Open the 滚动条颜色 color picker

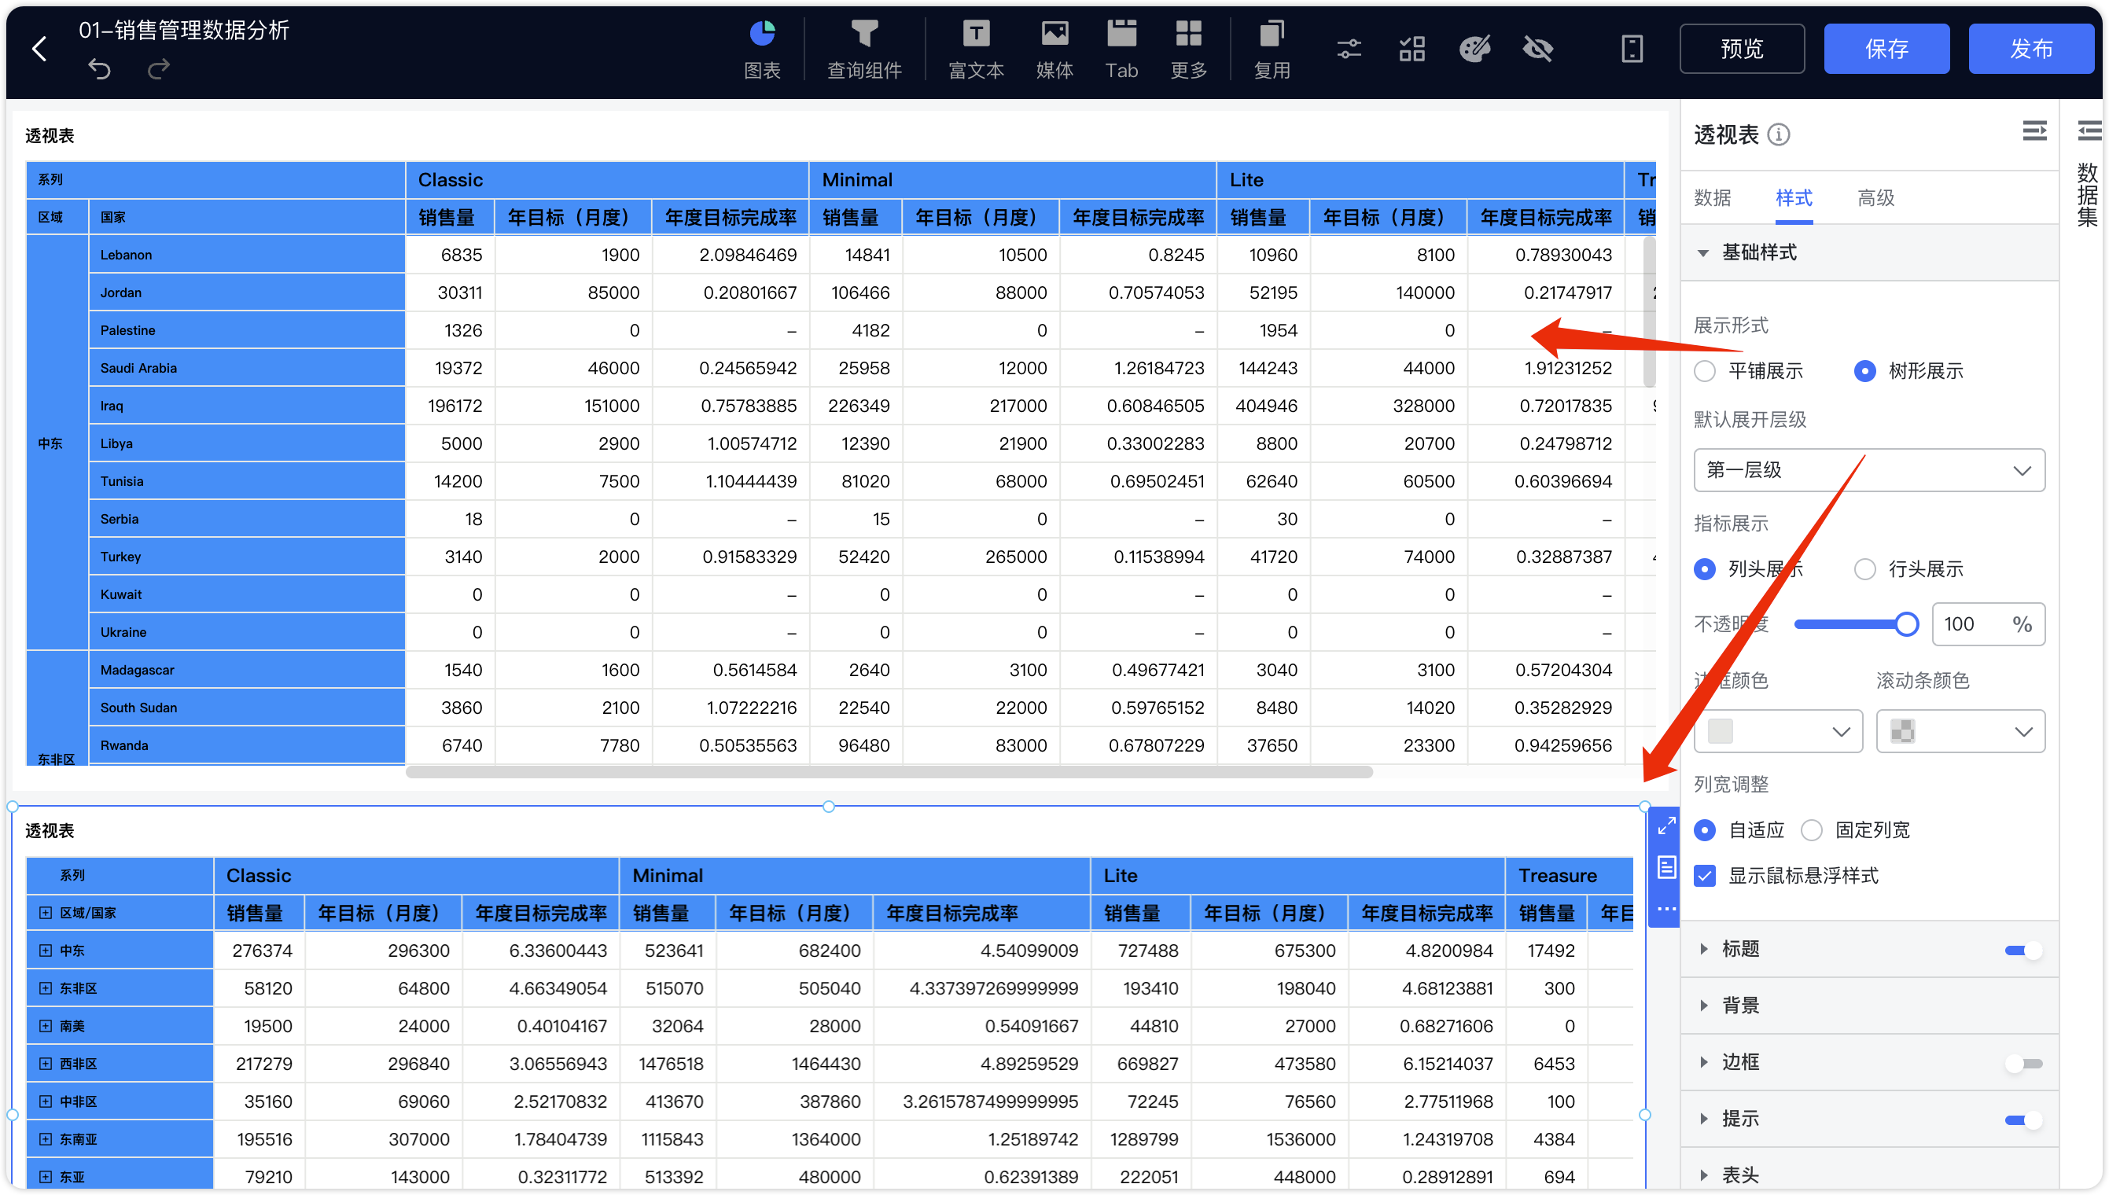[1960, 731]
